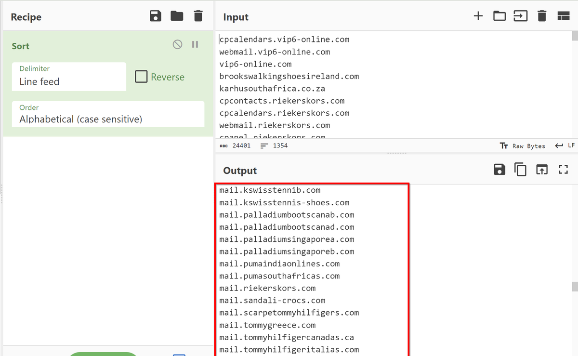Save output to file
Screen dimensions: 578x356
coord(499,170)
